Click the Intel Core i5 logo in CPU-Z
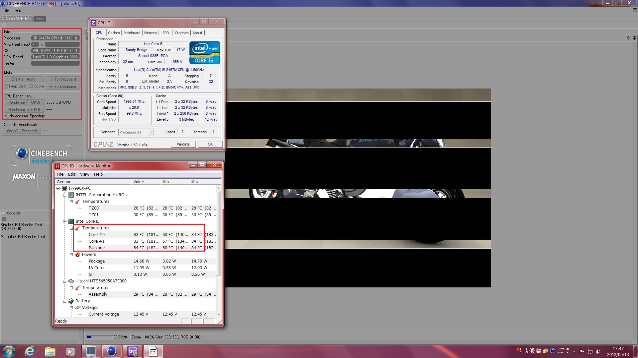Screen dimensions: 638x358 coord(205,52)
